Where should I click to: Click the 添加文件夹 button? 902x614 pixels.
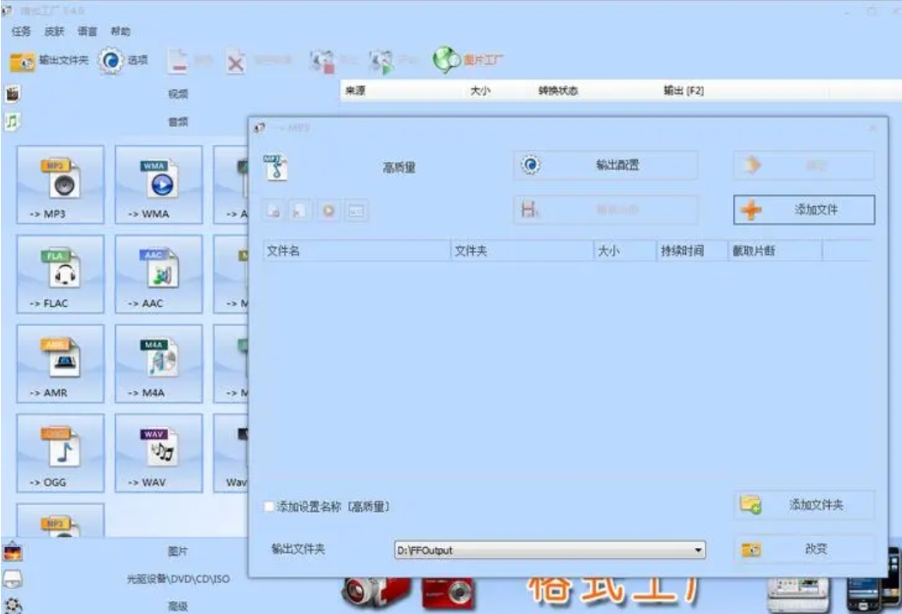804,505
